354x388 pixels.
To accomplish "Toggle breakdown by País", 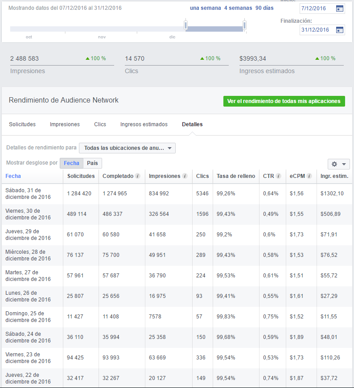I will (93, 163).
